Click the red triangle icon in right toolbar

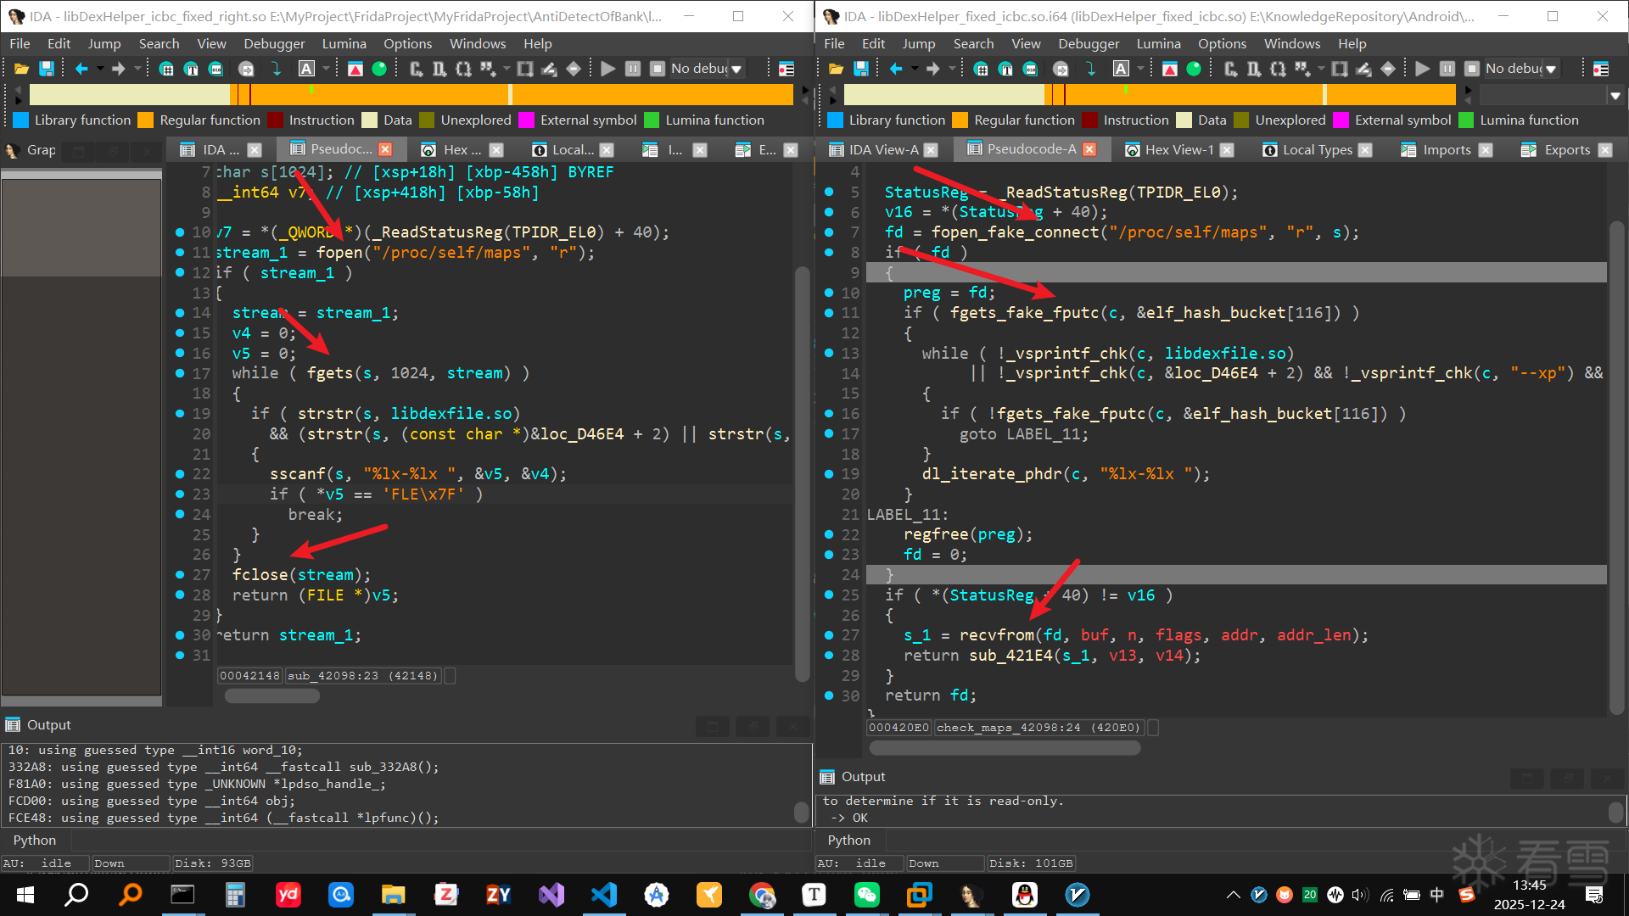(1170, 69)
